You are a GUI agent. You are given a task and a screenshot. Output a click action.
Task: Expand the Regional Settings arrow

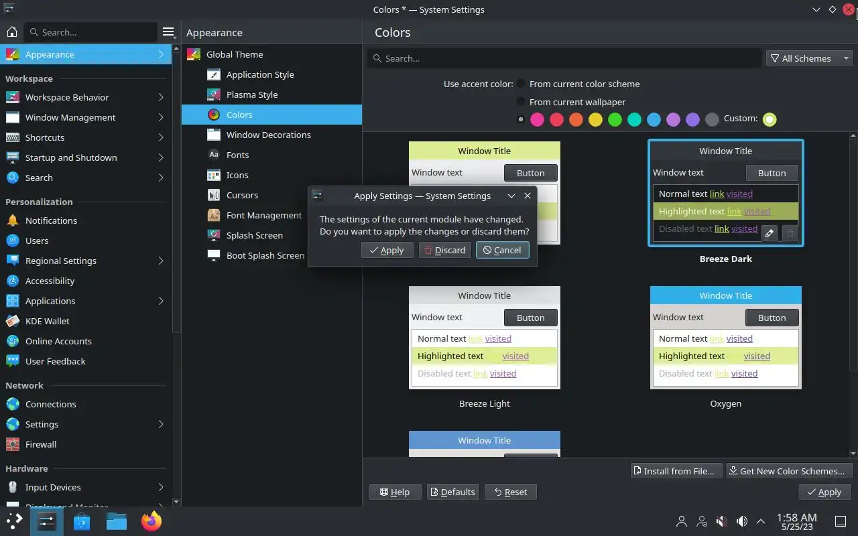[161, 261]
